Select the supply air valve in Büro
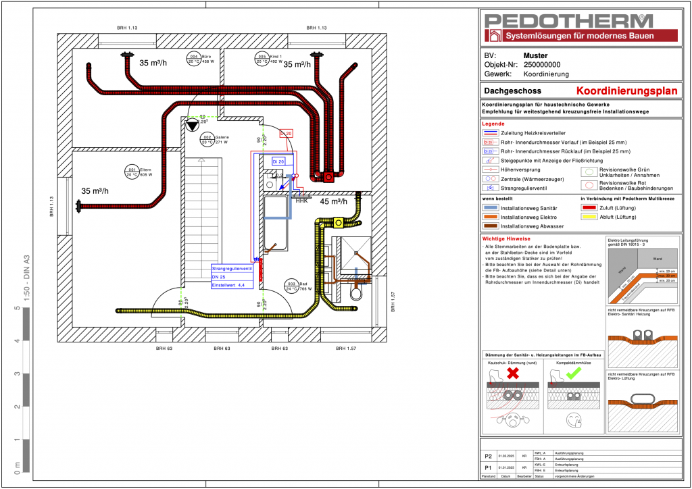692x489 pixels. (x=127, y=55)
